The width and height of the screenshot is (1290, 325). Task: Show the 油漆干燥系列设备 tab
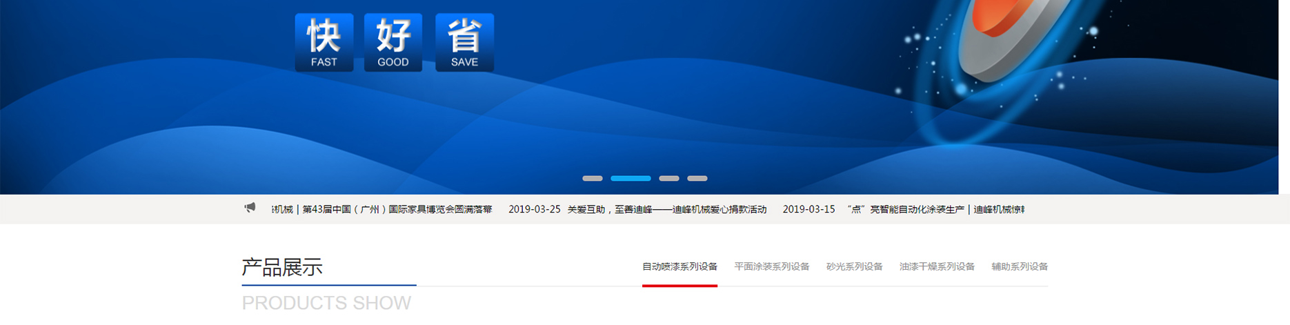937,267
